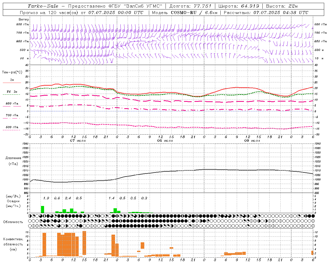Click the "(мм/1ч.)" precipitation unit label

[13, 206]
